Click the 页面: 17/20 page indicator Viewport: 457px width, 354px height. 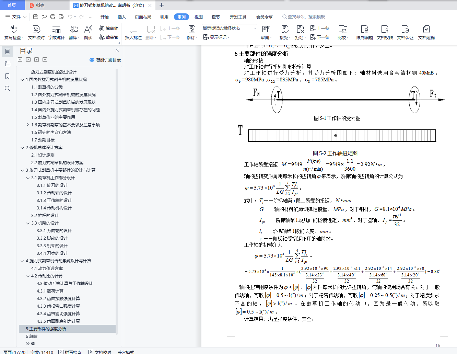[14, 352]
